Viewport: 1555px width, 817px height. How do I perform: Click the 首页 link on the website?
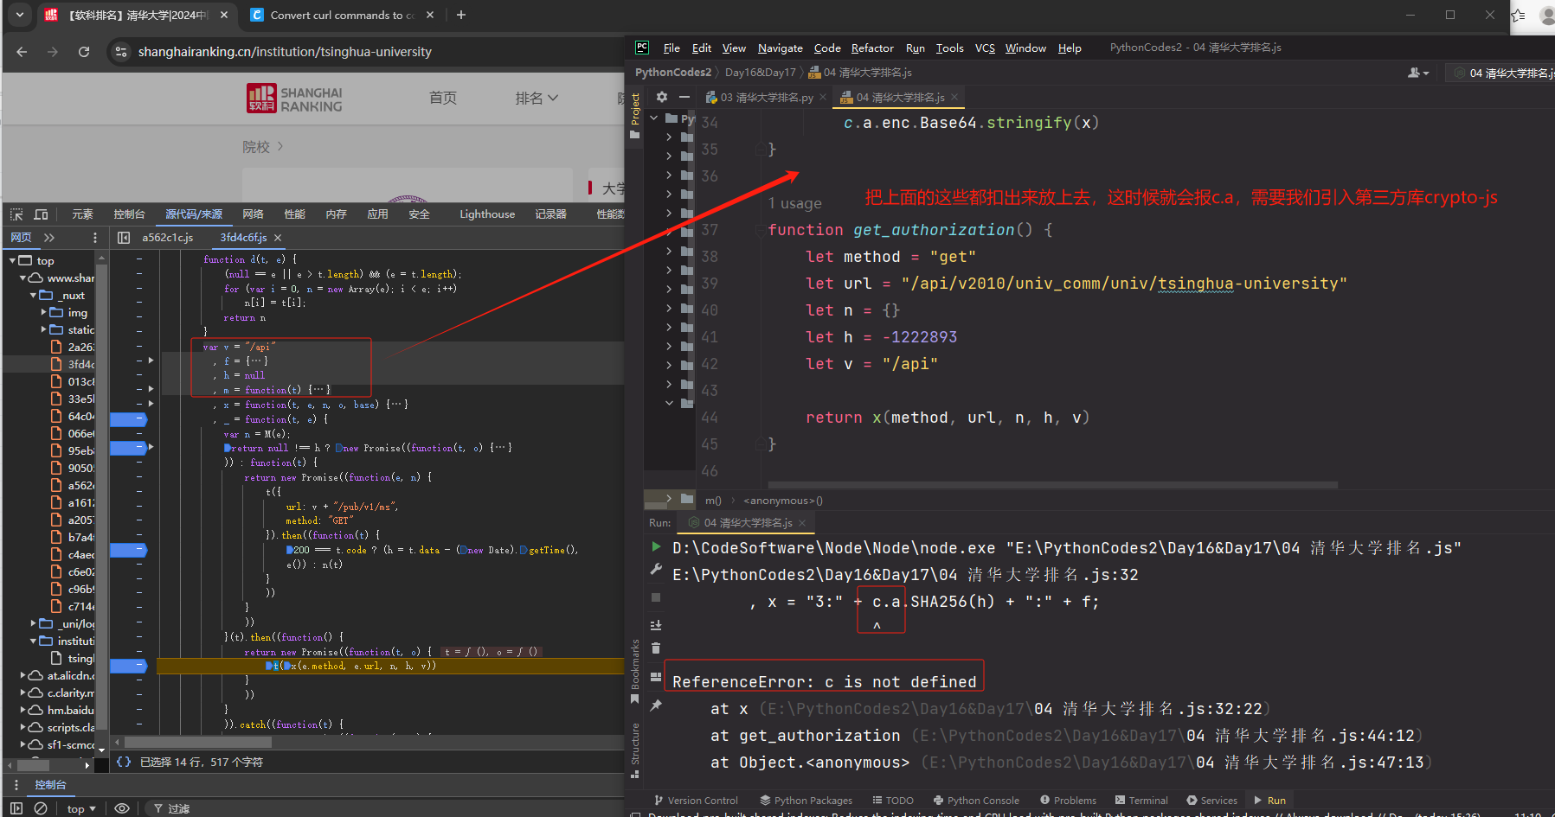(x=443, y=99)
